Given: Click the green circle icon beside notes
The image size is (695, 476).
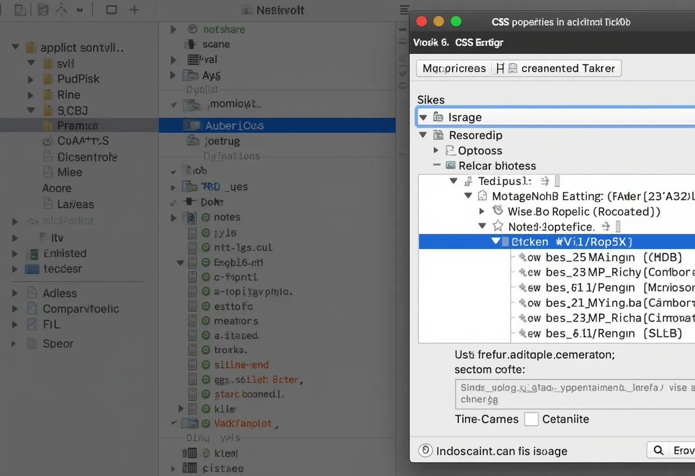Looking at the screenshot, I should (206, 217).
